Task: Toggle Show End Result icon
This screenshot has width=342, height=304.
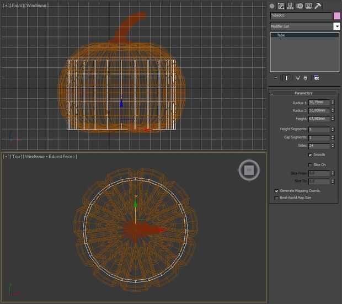Action: point(286,78)
